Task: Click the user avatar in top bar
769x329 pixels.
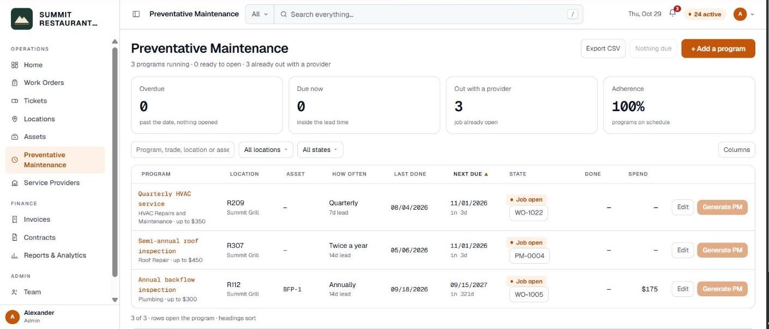Action: (x=740, y=14)
